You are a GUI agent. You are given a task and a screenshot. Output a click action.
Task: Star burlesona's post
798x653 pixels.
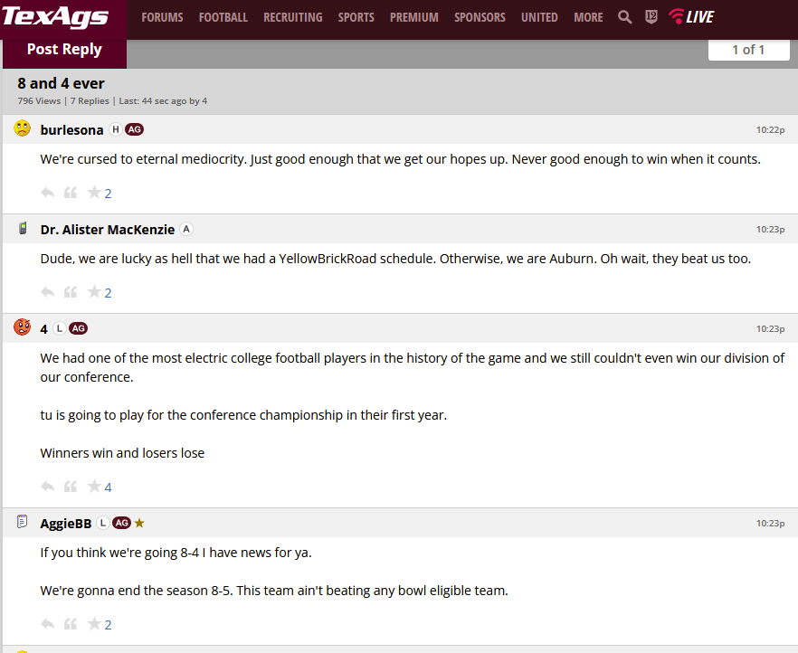coord(94,193)
